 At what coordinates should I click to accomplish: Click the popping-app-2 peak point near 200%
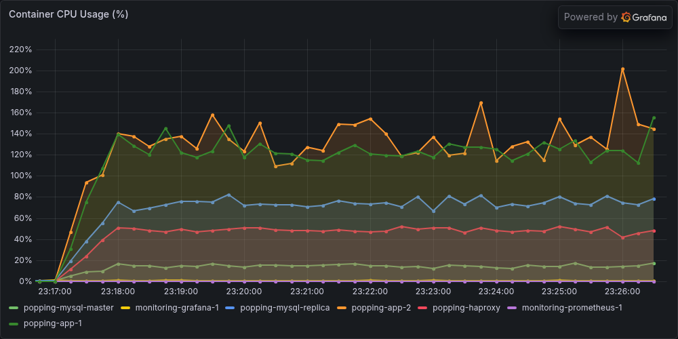click(x=622, y=69)
